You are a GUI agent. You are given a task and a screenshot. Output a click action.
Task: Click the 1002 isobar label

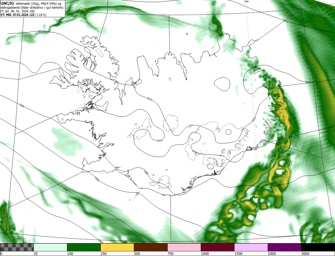tap(100, 241)
